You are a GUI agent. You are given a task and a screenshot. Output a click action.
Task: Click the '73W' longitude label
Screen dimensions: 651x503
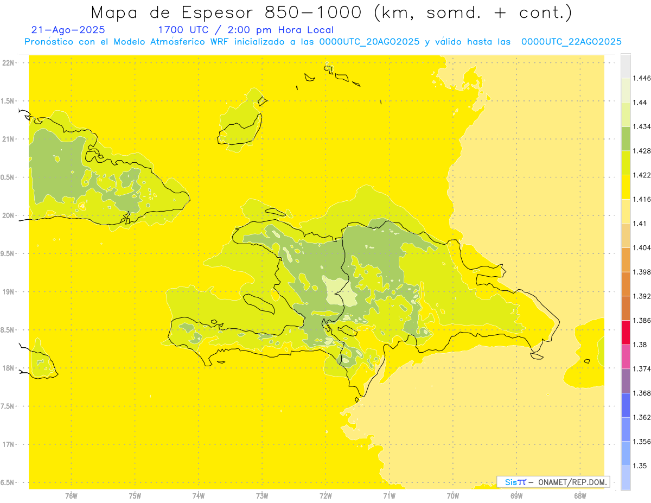click(x=262, y=496)
